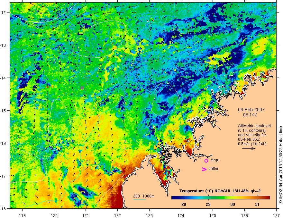The width and height of the screenshot is (283, 218).
Task: Click the 122 longitude axis label
Action: coord(117,215)
